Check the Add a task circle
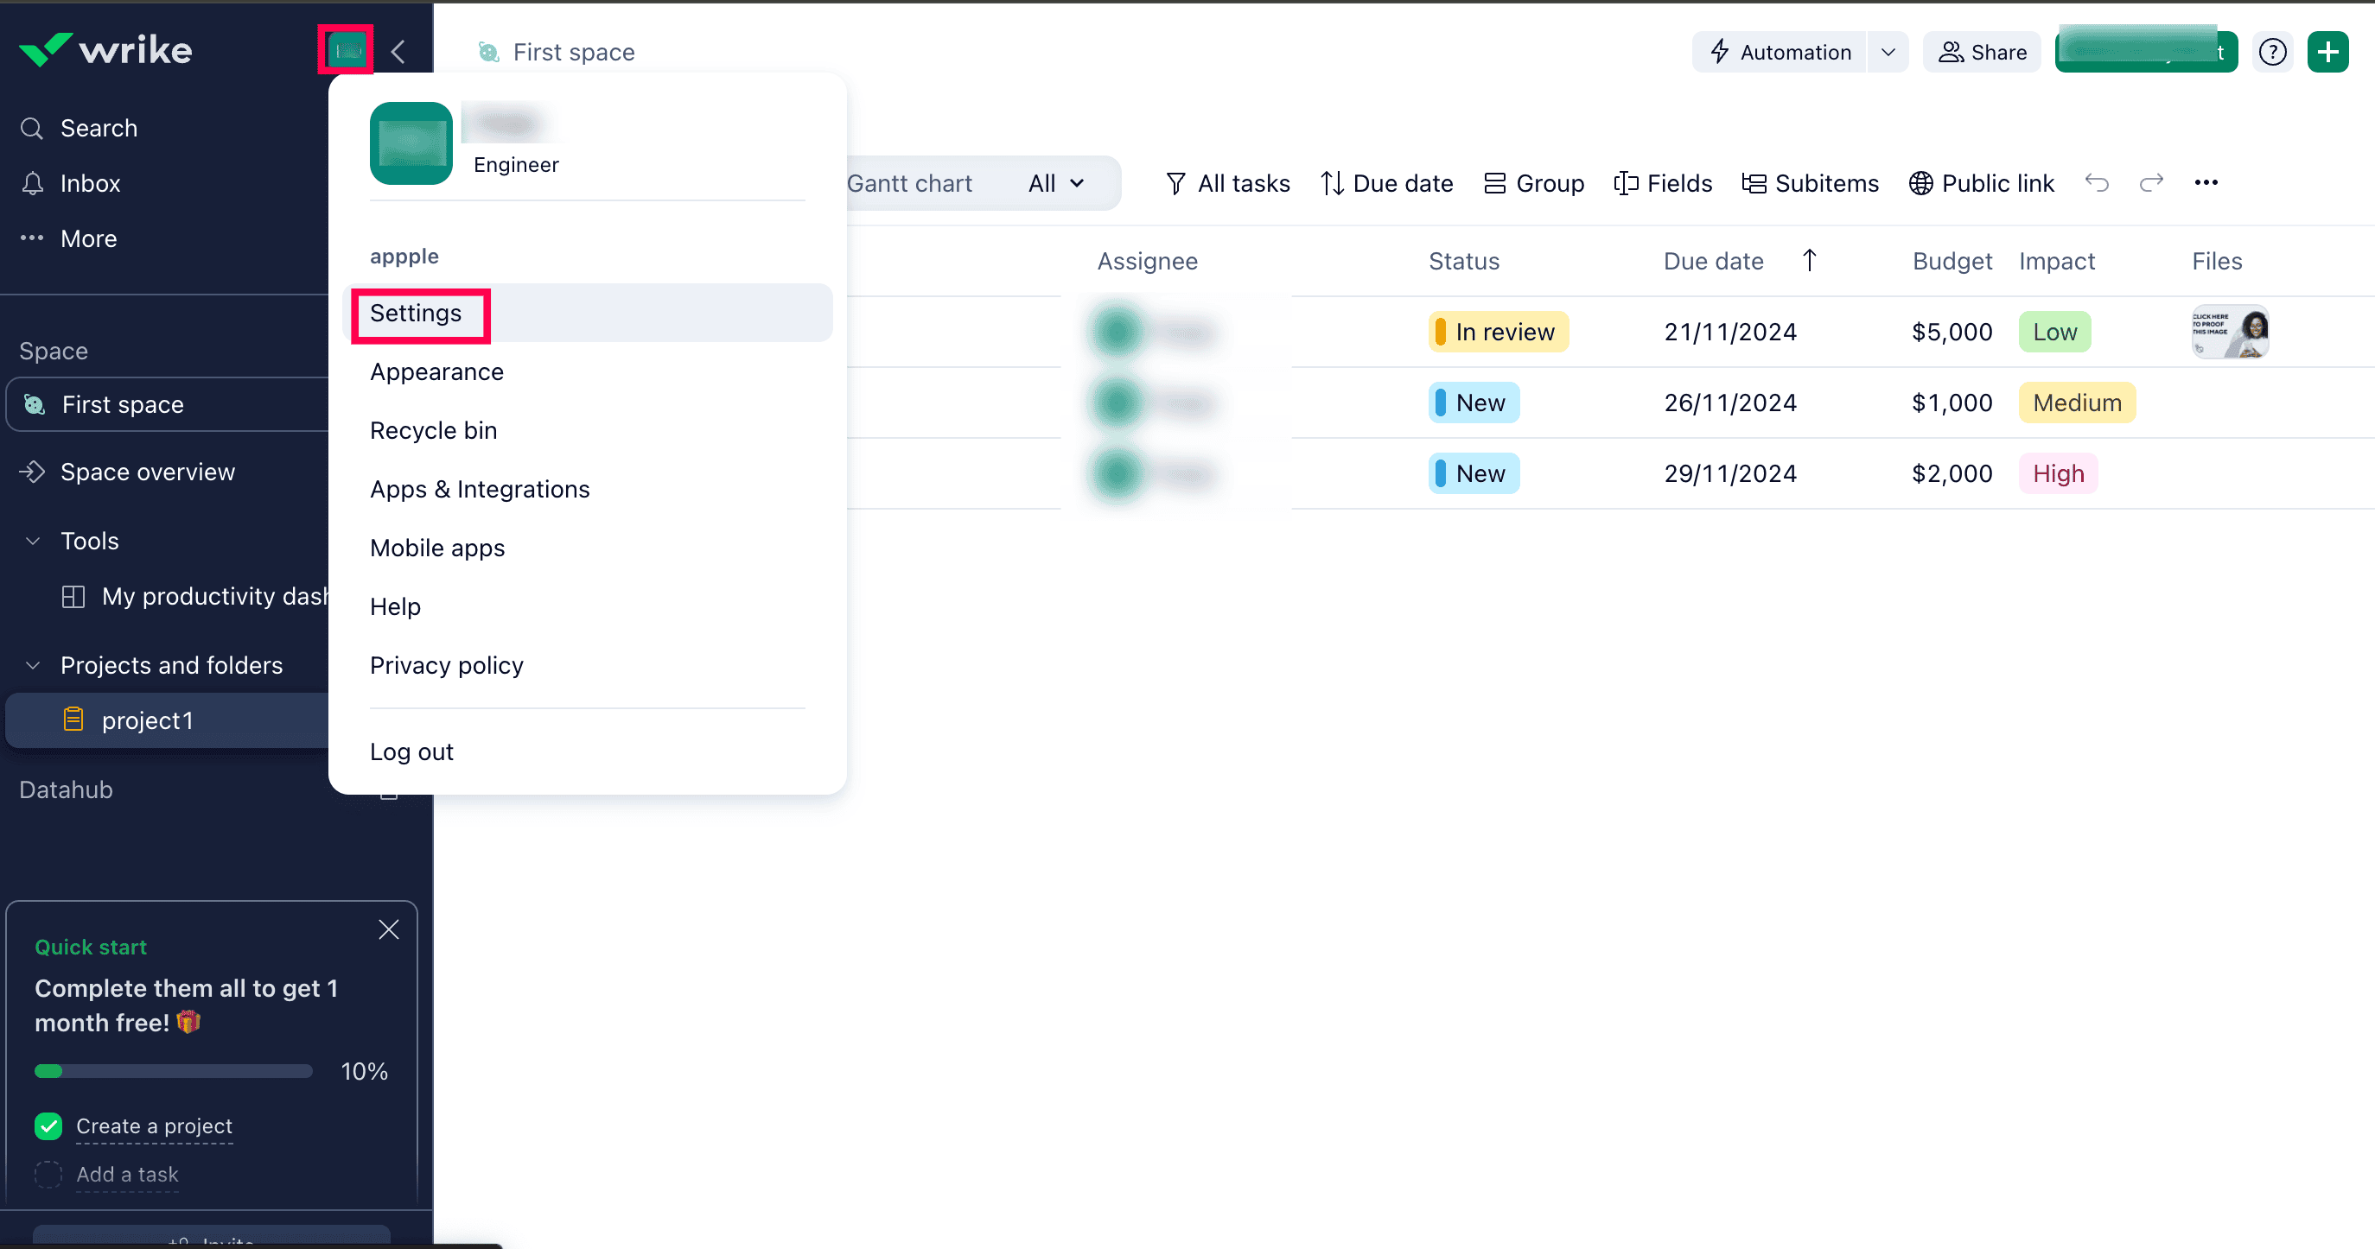Screen dimensions: 2375x1249 (49, 1173)
